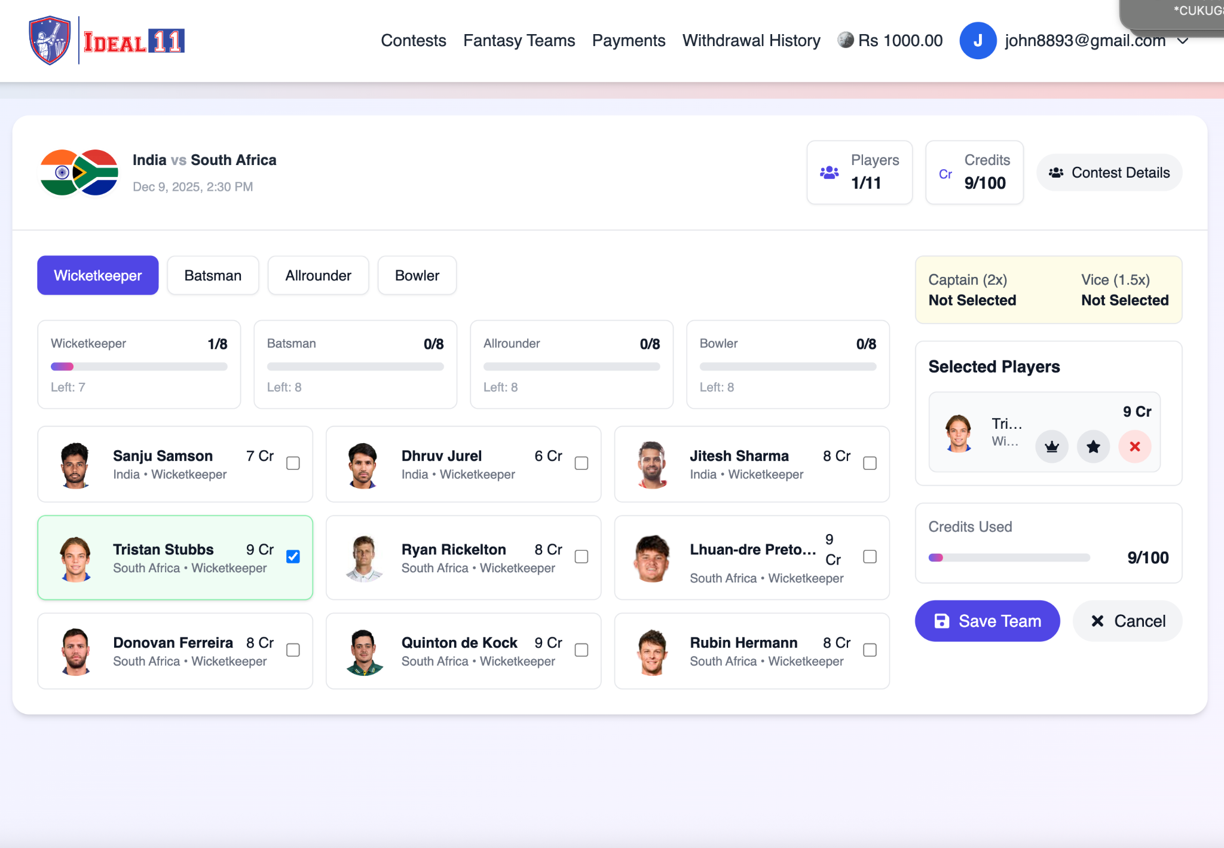Click the blue J profile avatar
The width and height of the screenshot is (1224, 848).
tap(978, 41)
